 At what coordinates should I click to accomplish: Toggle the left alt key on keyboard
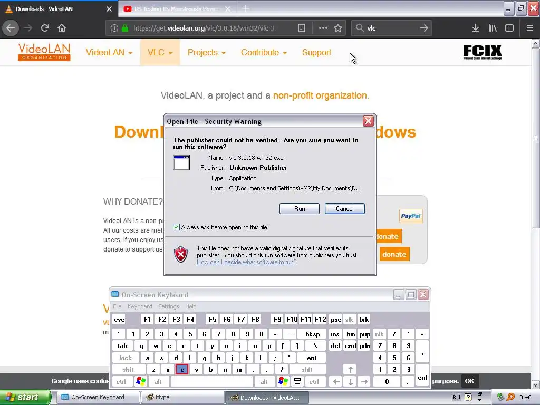point(158,382)
